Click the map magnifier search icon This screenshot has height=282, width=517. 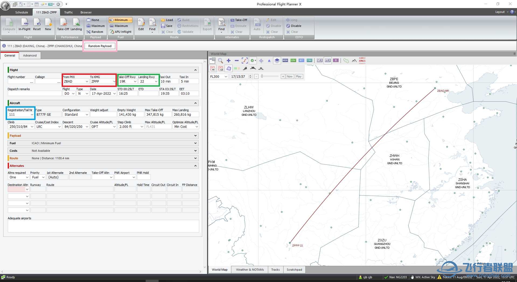(x=221, y=61)
